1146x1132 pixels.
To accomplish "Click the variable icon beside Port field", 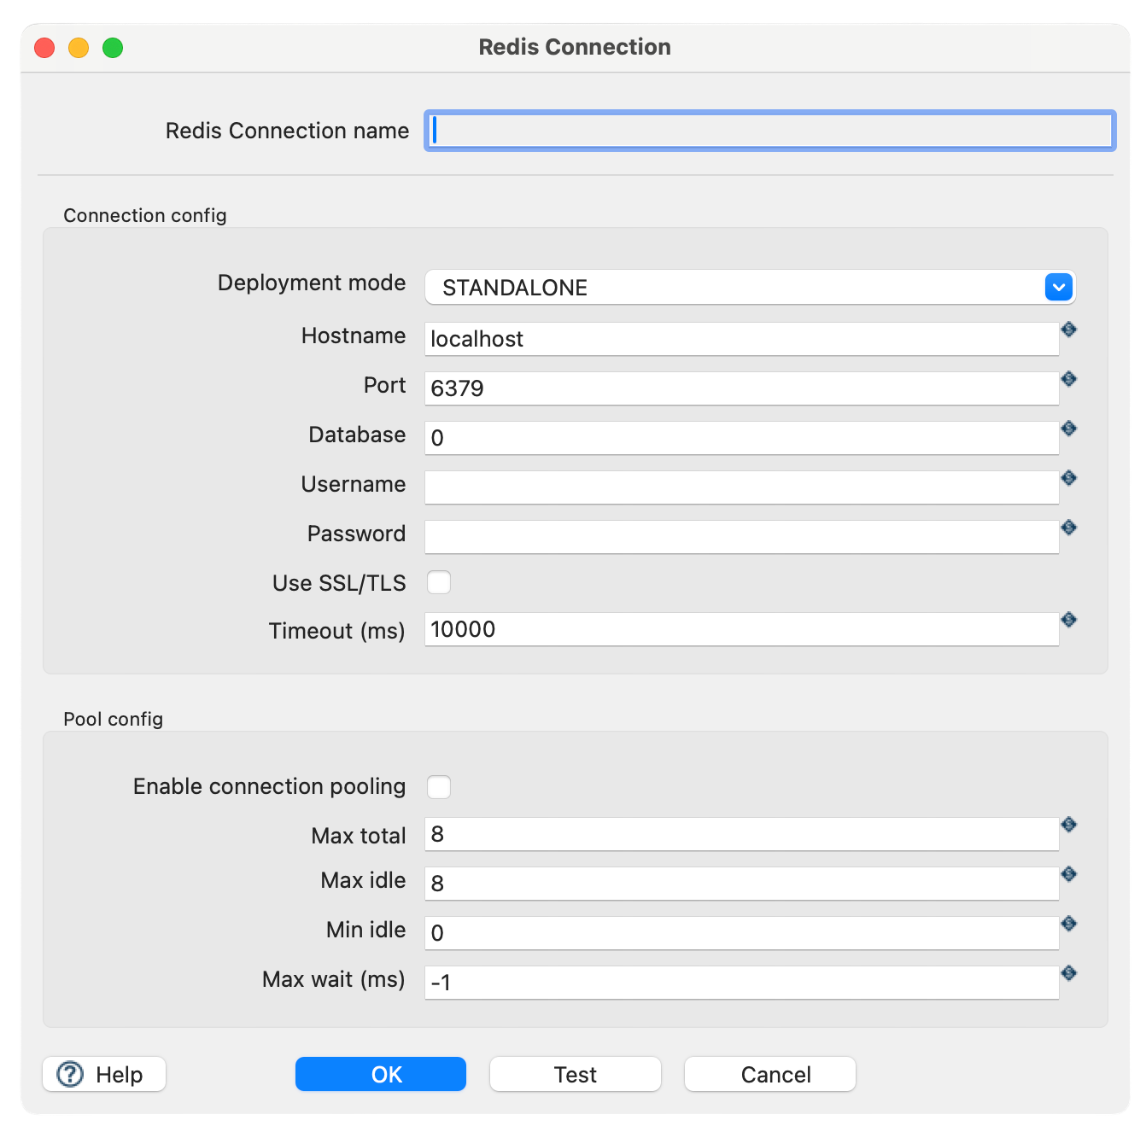I will (x=1068, y=379).
